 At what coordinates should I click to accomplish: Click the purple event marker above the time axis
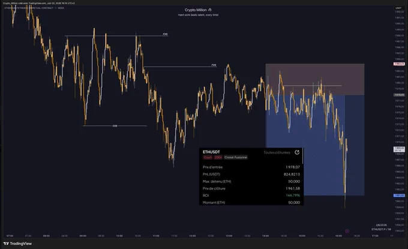pos(347,231)
